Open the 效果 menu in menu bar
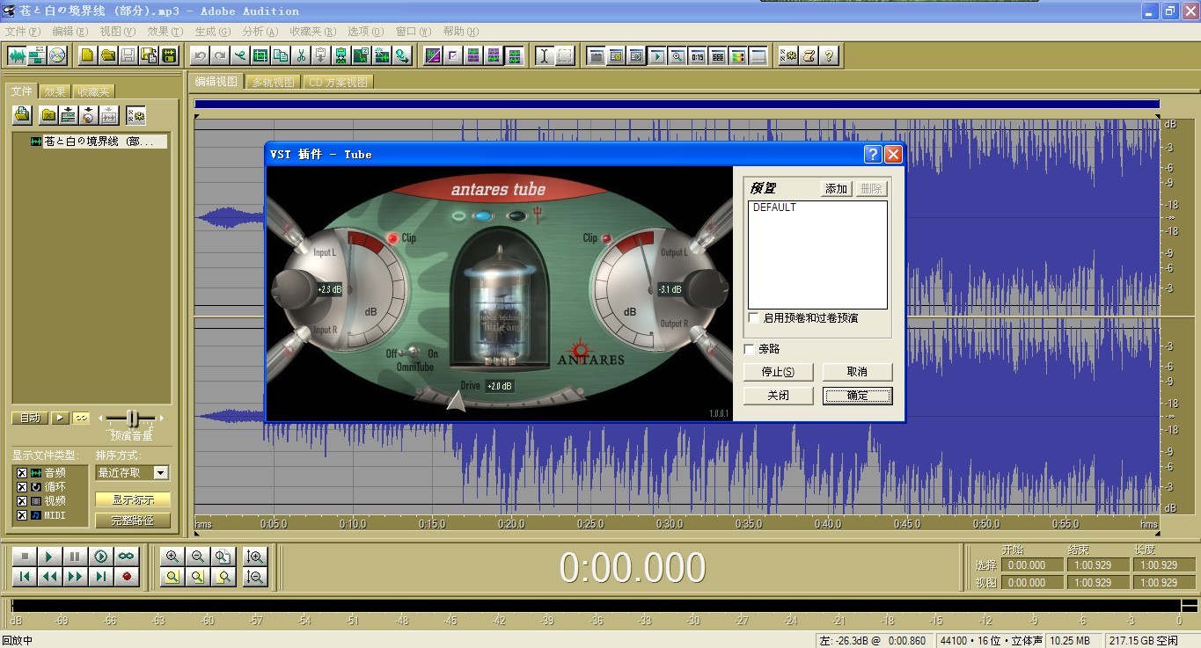 tap(165, 32)
